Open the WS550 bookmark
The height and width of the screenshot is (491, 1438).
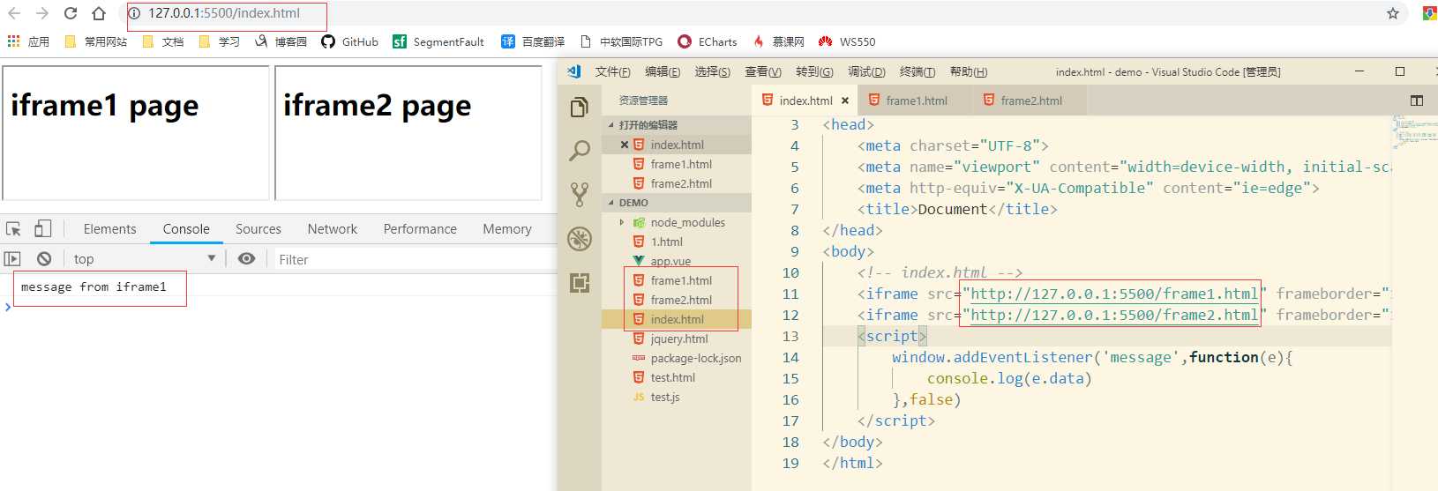pyautogui.click(x=847, y=41)
